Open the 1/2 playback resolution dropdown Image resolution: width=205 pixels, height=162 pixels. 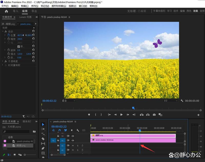coord(170,101)
